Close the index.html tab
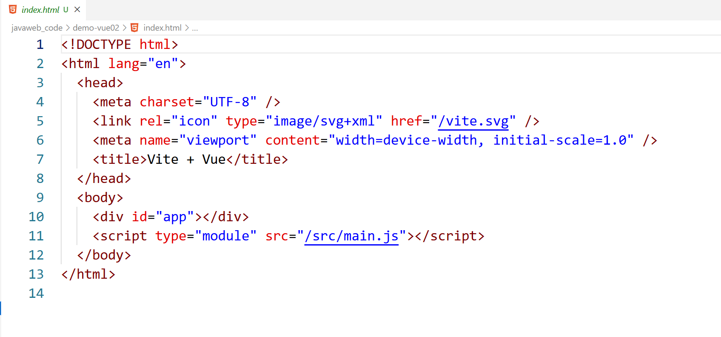 tap(77, 9)
